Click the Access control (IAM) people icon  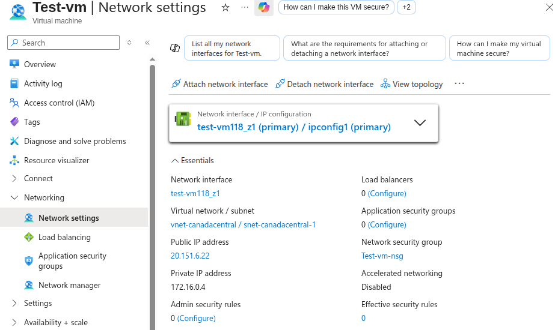(x=14, y=103)
